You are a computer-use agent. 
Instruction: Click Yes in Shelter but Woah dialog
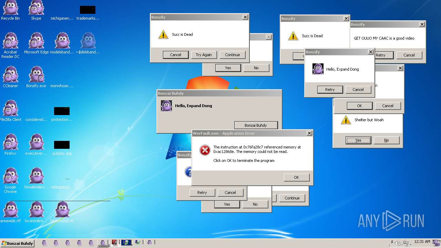point(358,140)
